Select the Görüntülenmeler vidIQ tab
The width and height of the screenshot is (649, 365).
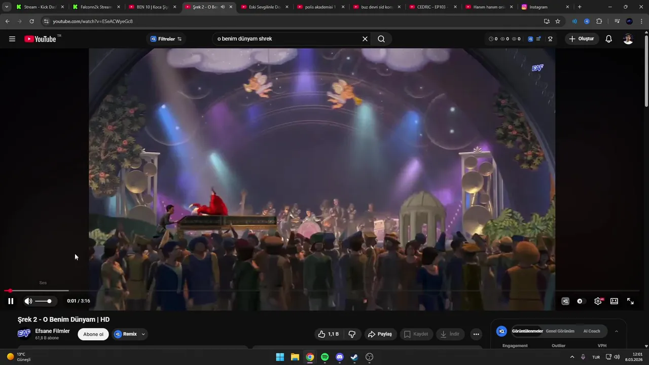pyautogui.click(x=527, y=331)
